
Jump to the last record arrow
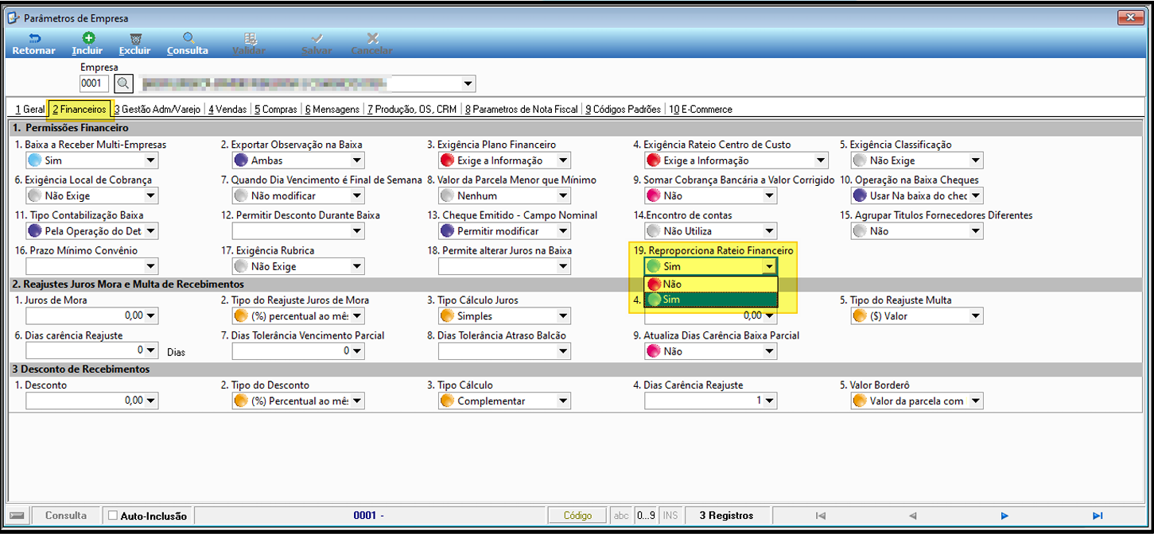click(x=1098, y=516)
